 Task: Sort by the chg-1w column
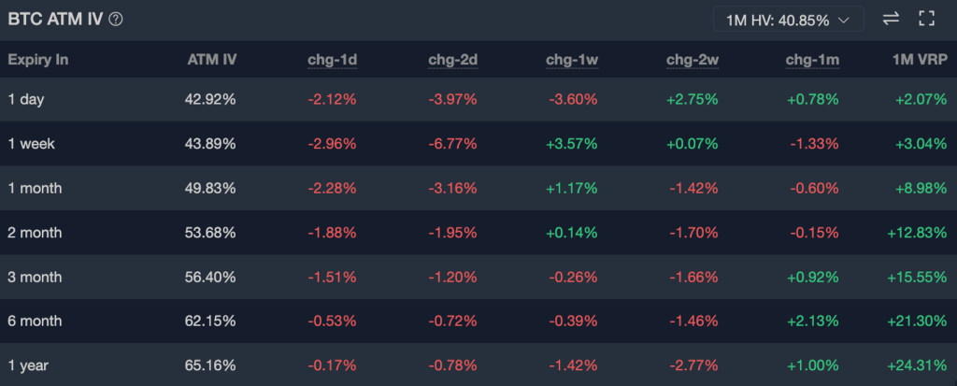pyautogui.click(x=572, y=61)
